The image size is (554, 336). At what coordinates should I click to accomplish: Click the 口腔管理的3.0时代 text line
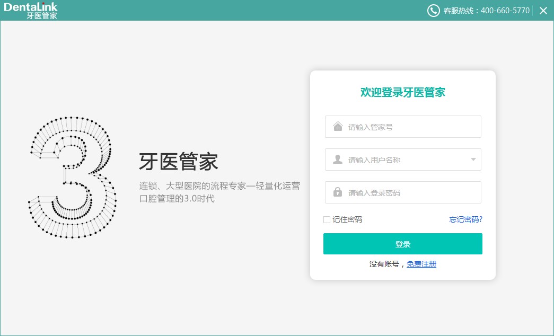point(177,199)
